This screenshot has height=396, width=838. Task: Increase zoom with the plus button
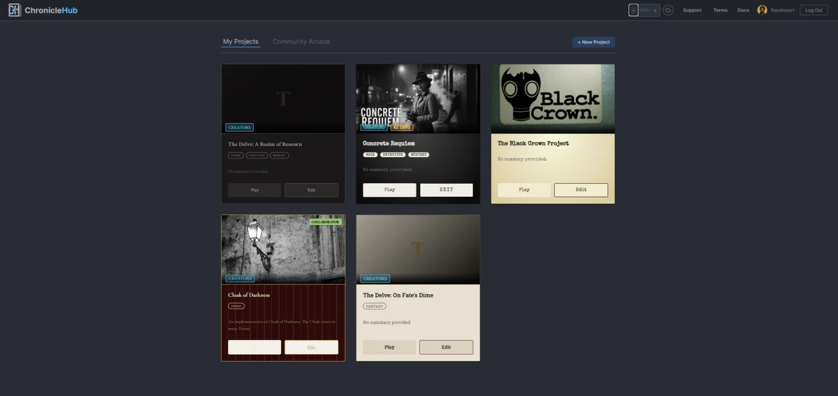coord(655,10)
